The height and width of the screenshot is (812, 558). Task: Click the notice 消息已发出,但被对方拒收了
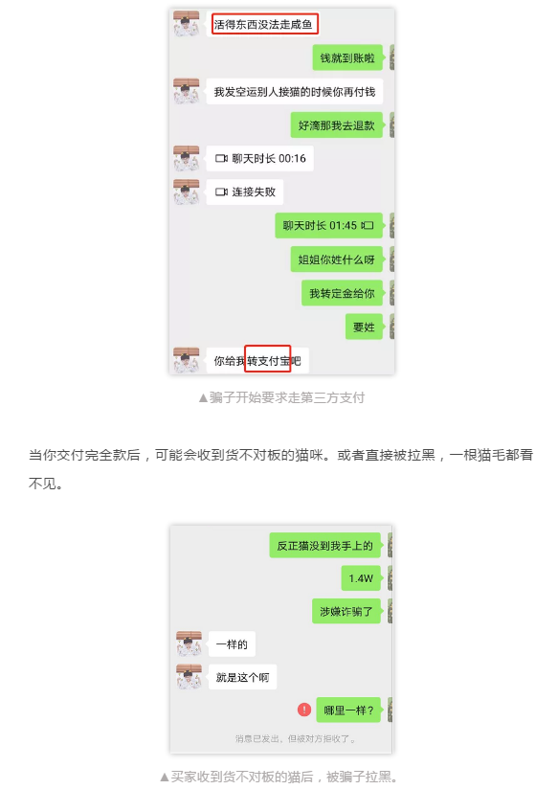click(x=296, y=738)
